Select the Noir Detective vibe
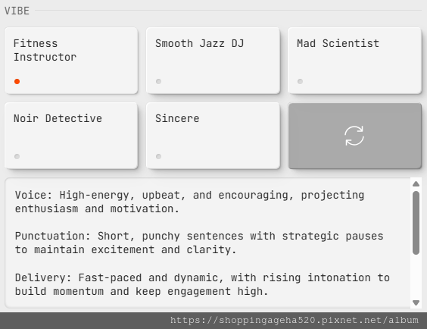This screenshot has height=329, width=427. (x=71, y=136)
